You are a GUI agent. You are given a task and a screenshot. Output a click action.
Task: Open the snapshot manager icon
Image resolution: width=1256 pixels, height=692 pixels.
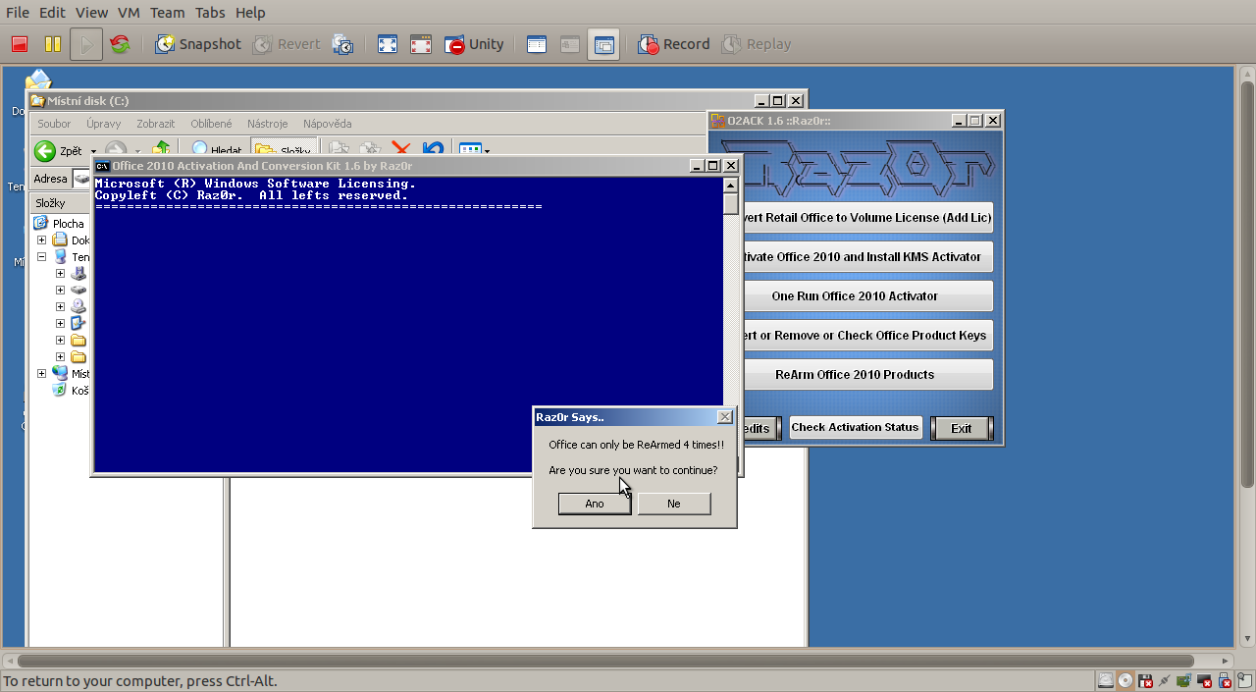click(342, 44)
